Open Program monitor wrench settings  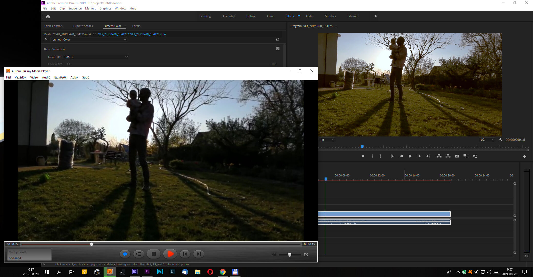pyautogui.click(x=501, y=140)
